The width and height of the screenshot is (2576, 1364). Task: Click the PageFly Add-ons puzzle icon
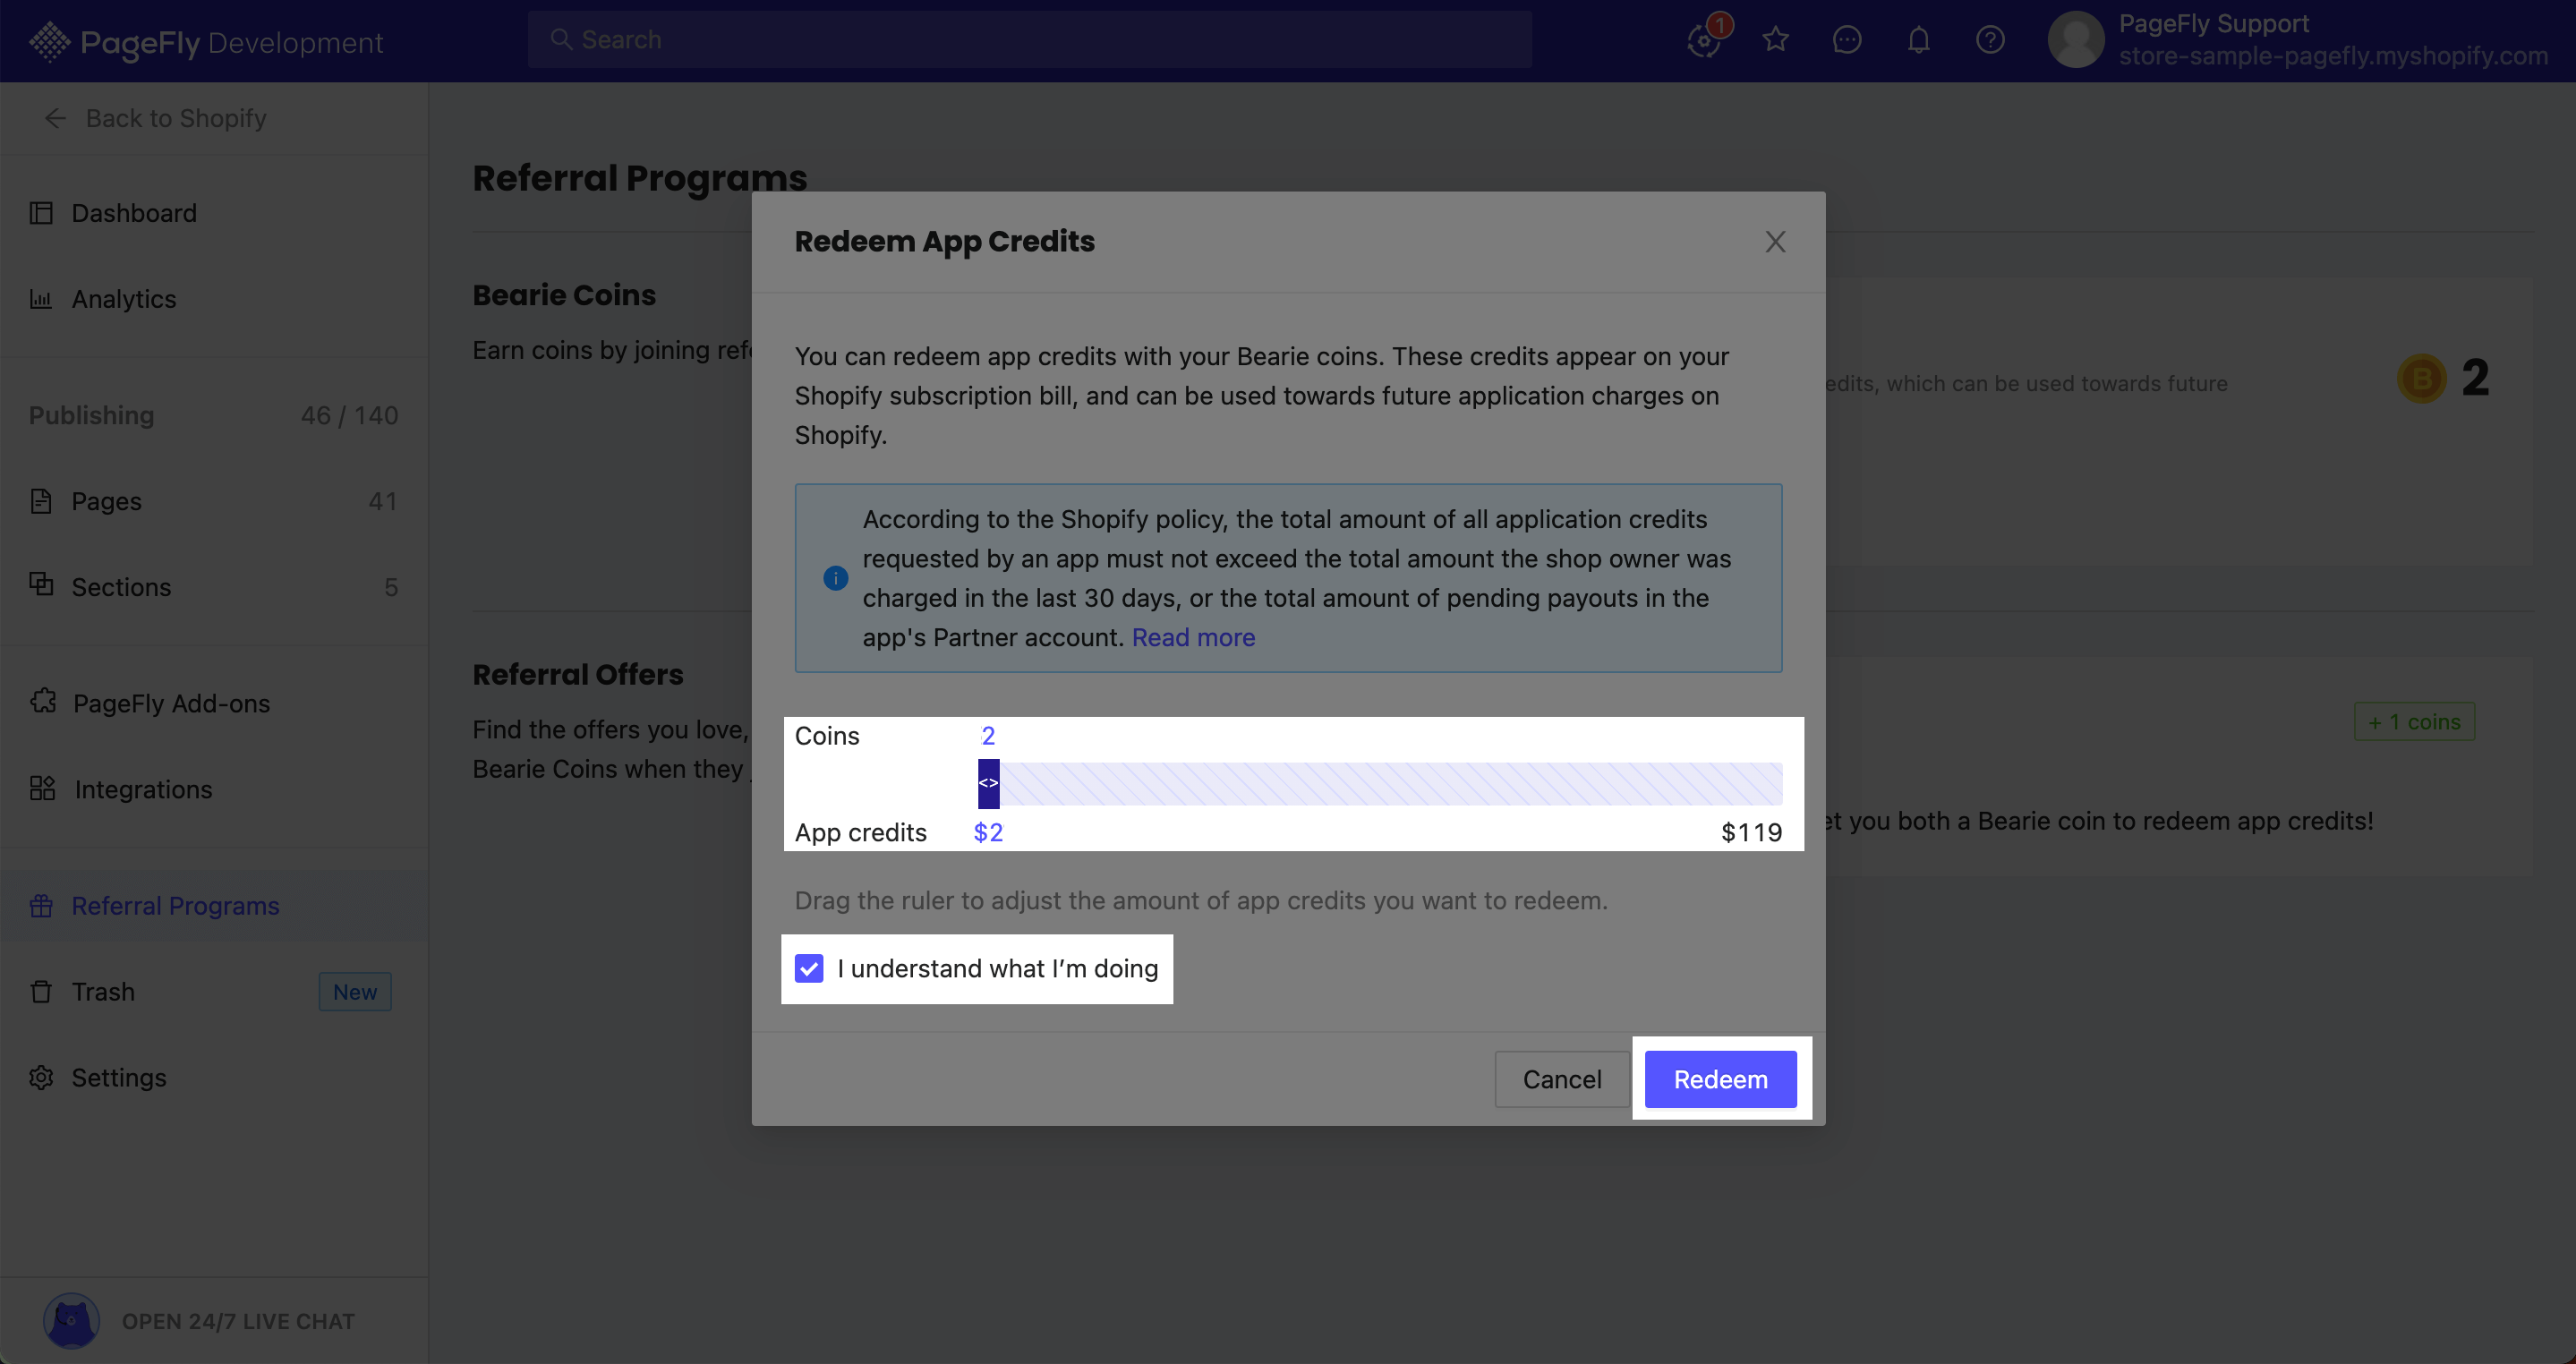click(43, 701)
